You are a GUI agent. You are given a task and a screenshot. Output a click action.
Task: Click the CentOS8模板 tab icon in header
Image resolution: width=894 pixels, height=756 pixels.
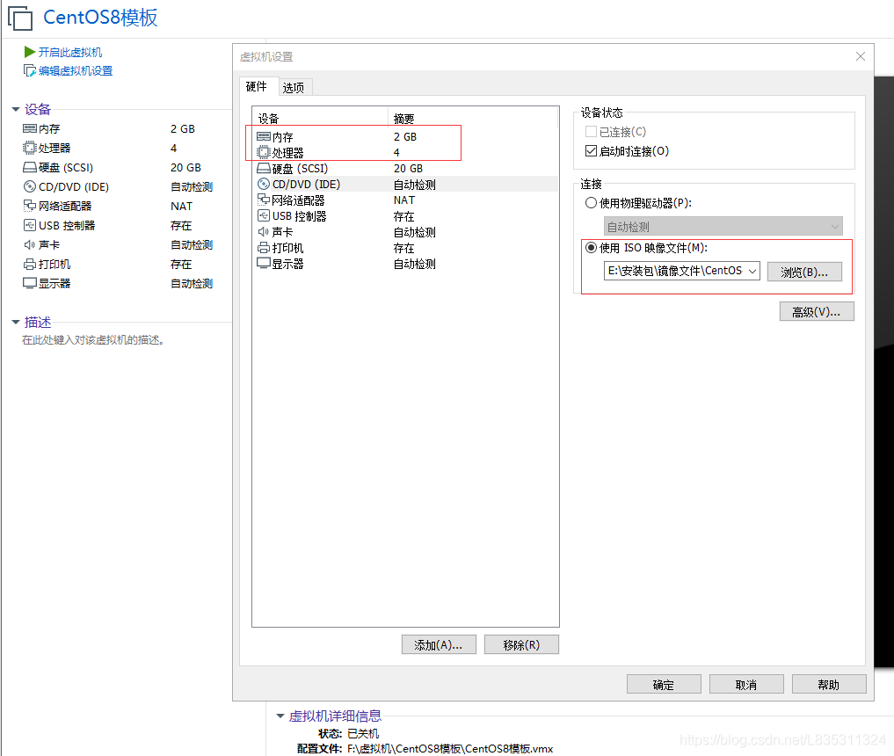[20, 18]
